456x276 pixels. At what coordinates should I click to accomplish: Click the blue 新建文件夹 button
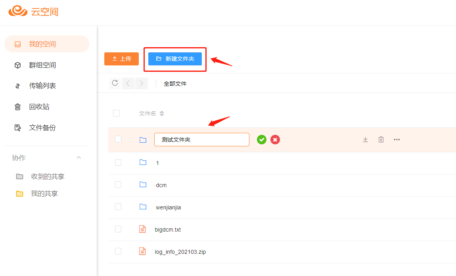[x=175, y=59]
